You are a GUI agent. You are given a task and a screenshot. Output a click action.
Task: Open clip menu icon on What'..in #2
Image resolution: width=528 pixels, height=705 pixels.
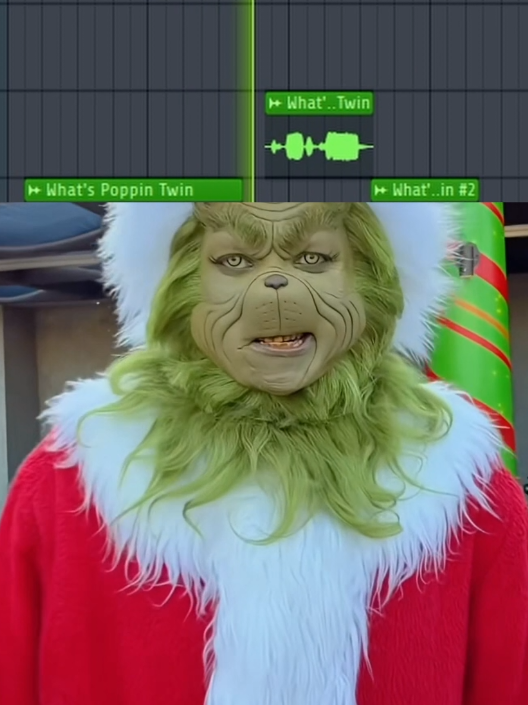(381, 190)
